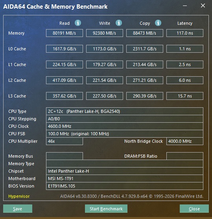This screenshot has width=212, height=219.
Task: Click the Latency column header
Action: (185, 23)
